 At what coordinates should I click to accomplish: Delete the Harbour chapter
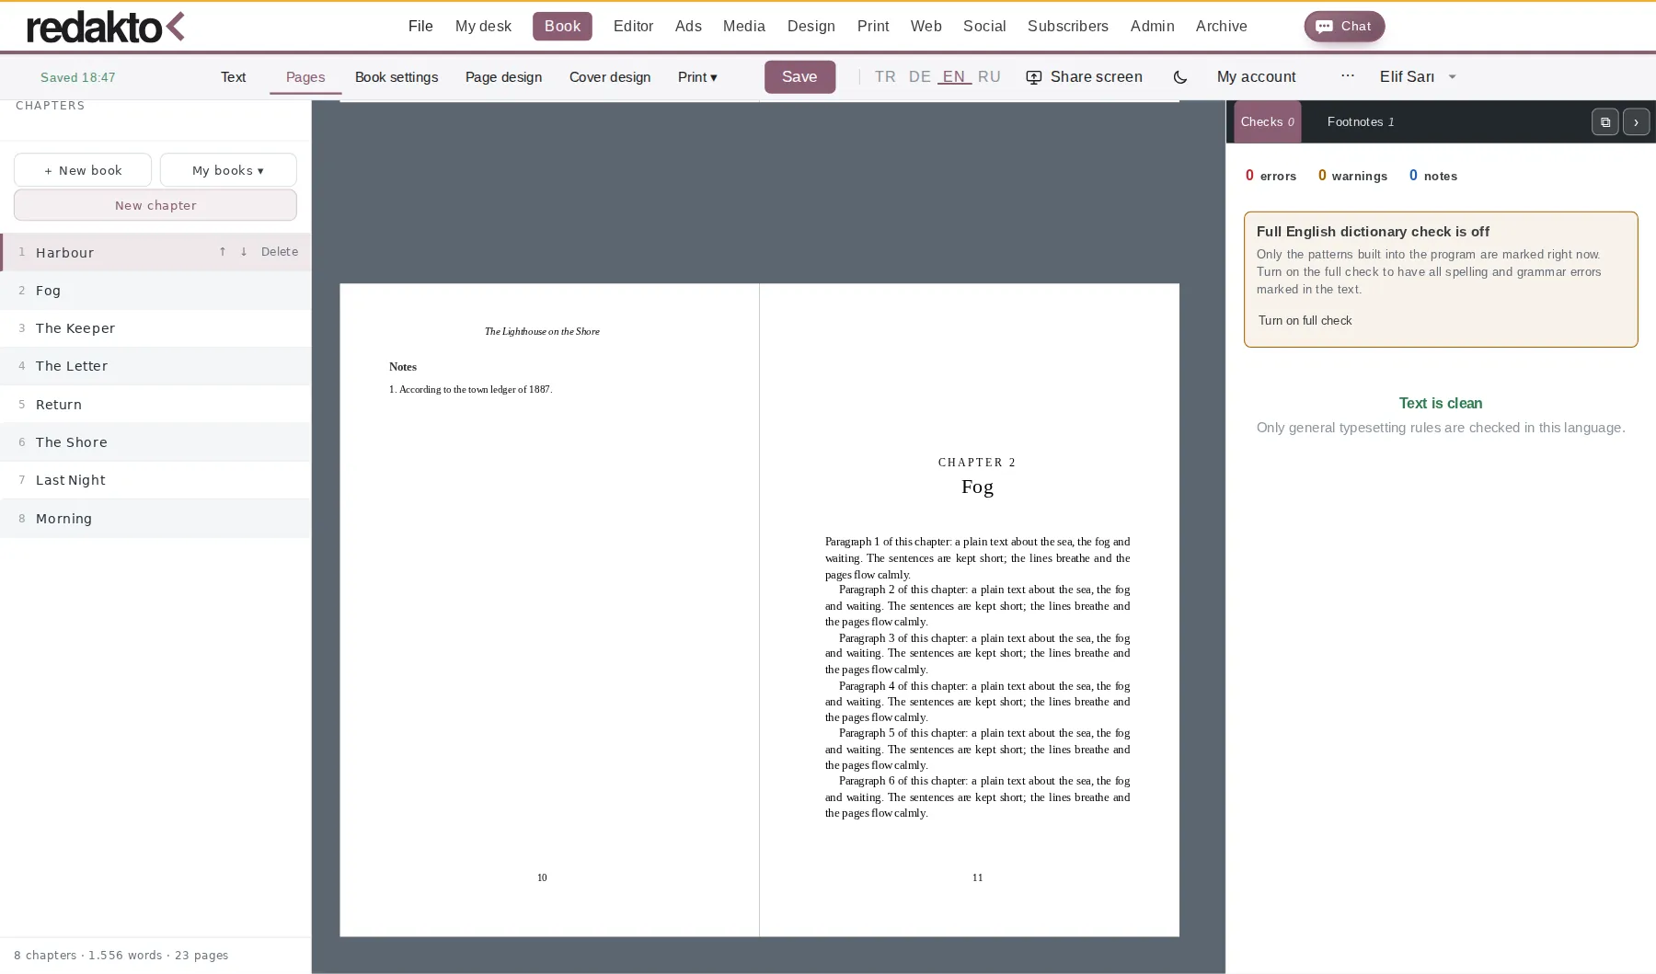coord(279,252)
